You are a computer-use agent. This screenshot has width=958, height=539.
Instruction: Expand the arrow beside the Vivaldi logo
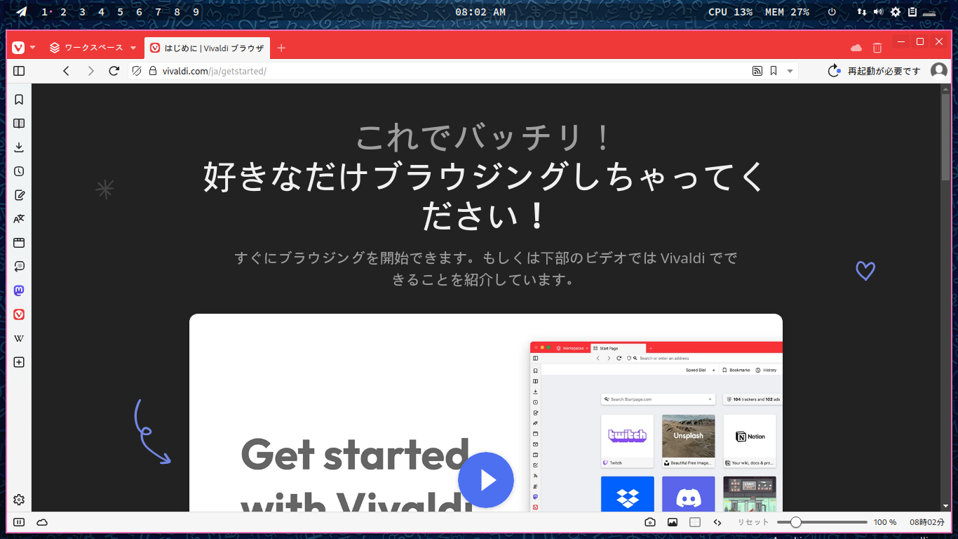[x=32, y=48]
